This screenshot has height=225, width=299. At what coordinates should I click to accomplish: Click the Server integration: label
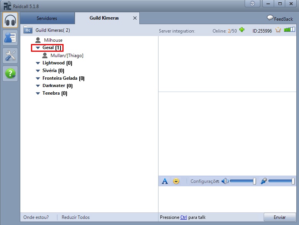coord(177,31)
